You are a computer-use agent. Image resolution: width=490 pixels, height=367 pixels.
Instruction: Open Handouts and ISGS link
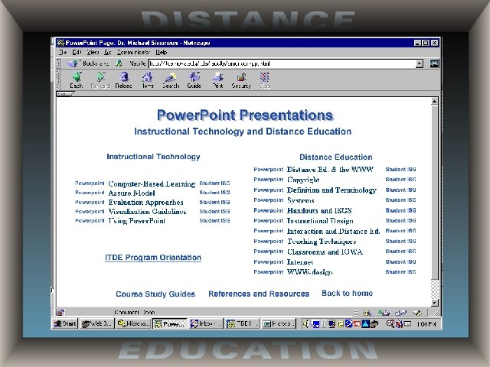319,211
